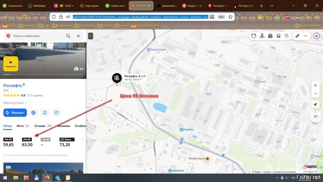Bookmark this Роснефть place
The height and width of the screenshot is (182, 323).
(x=45, y=113)
